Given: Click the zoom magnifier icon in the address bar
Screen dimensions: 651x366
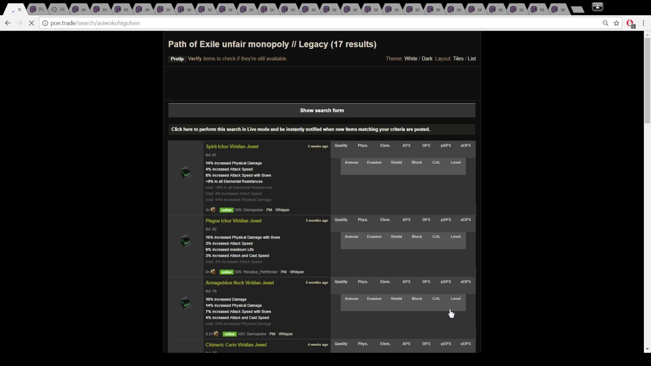Looking at the screenshot, I should [x=605, y=23].
